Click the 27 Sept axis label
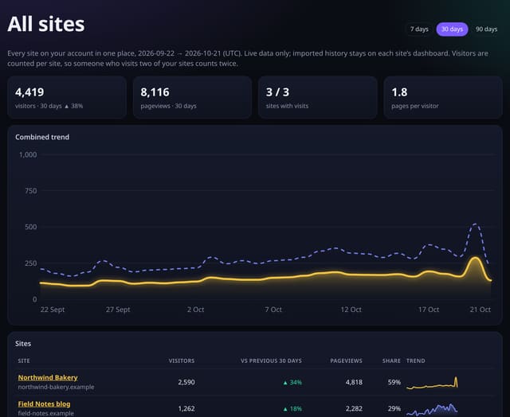The height and width of the screenshot is (417, 510). point(118,310)
